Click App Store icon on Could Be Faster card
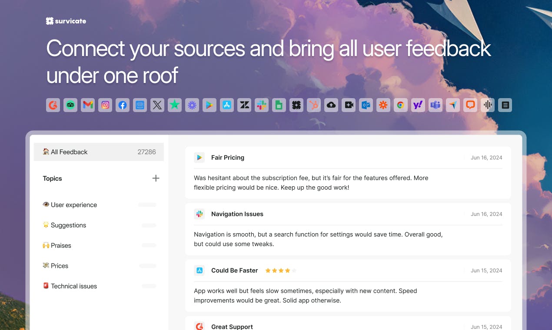The height and width of the screenshot is (330, 552). 200,271
